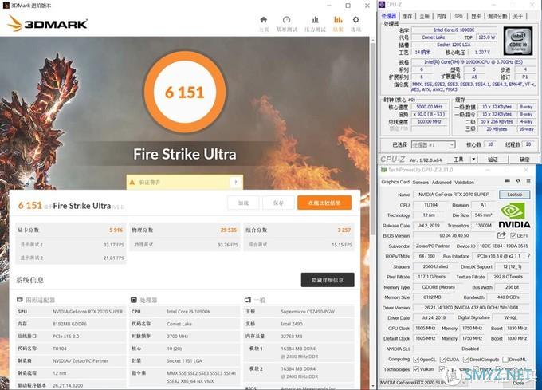
Task: Open the Results (结果) chart icon
Action: tap(338, 20)
